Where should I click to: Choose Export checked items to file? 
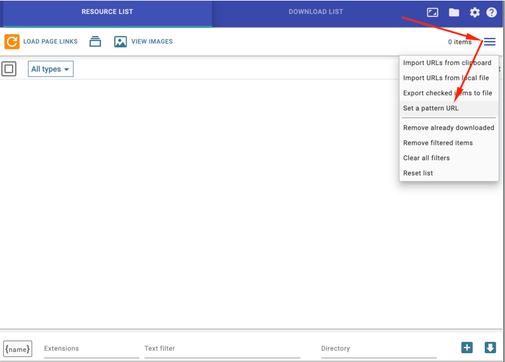click(x=449, y=93)
